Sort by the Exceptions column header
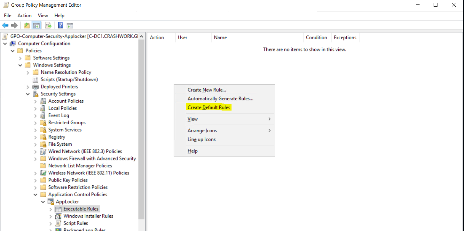Viewport: 464px width, 231px height. pos(345,37)
